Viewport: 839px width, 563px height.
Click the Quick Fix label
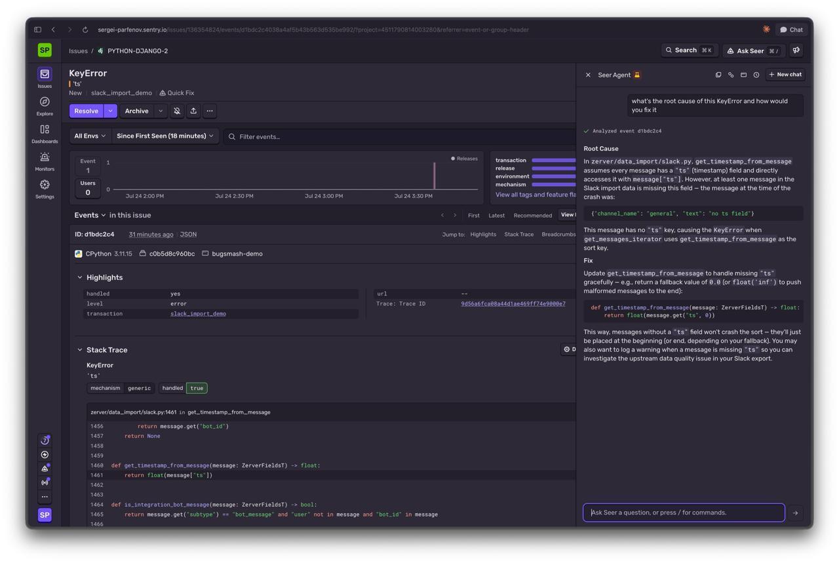[x=176, y=93]
